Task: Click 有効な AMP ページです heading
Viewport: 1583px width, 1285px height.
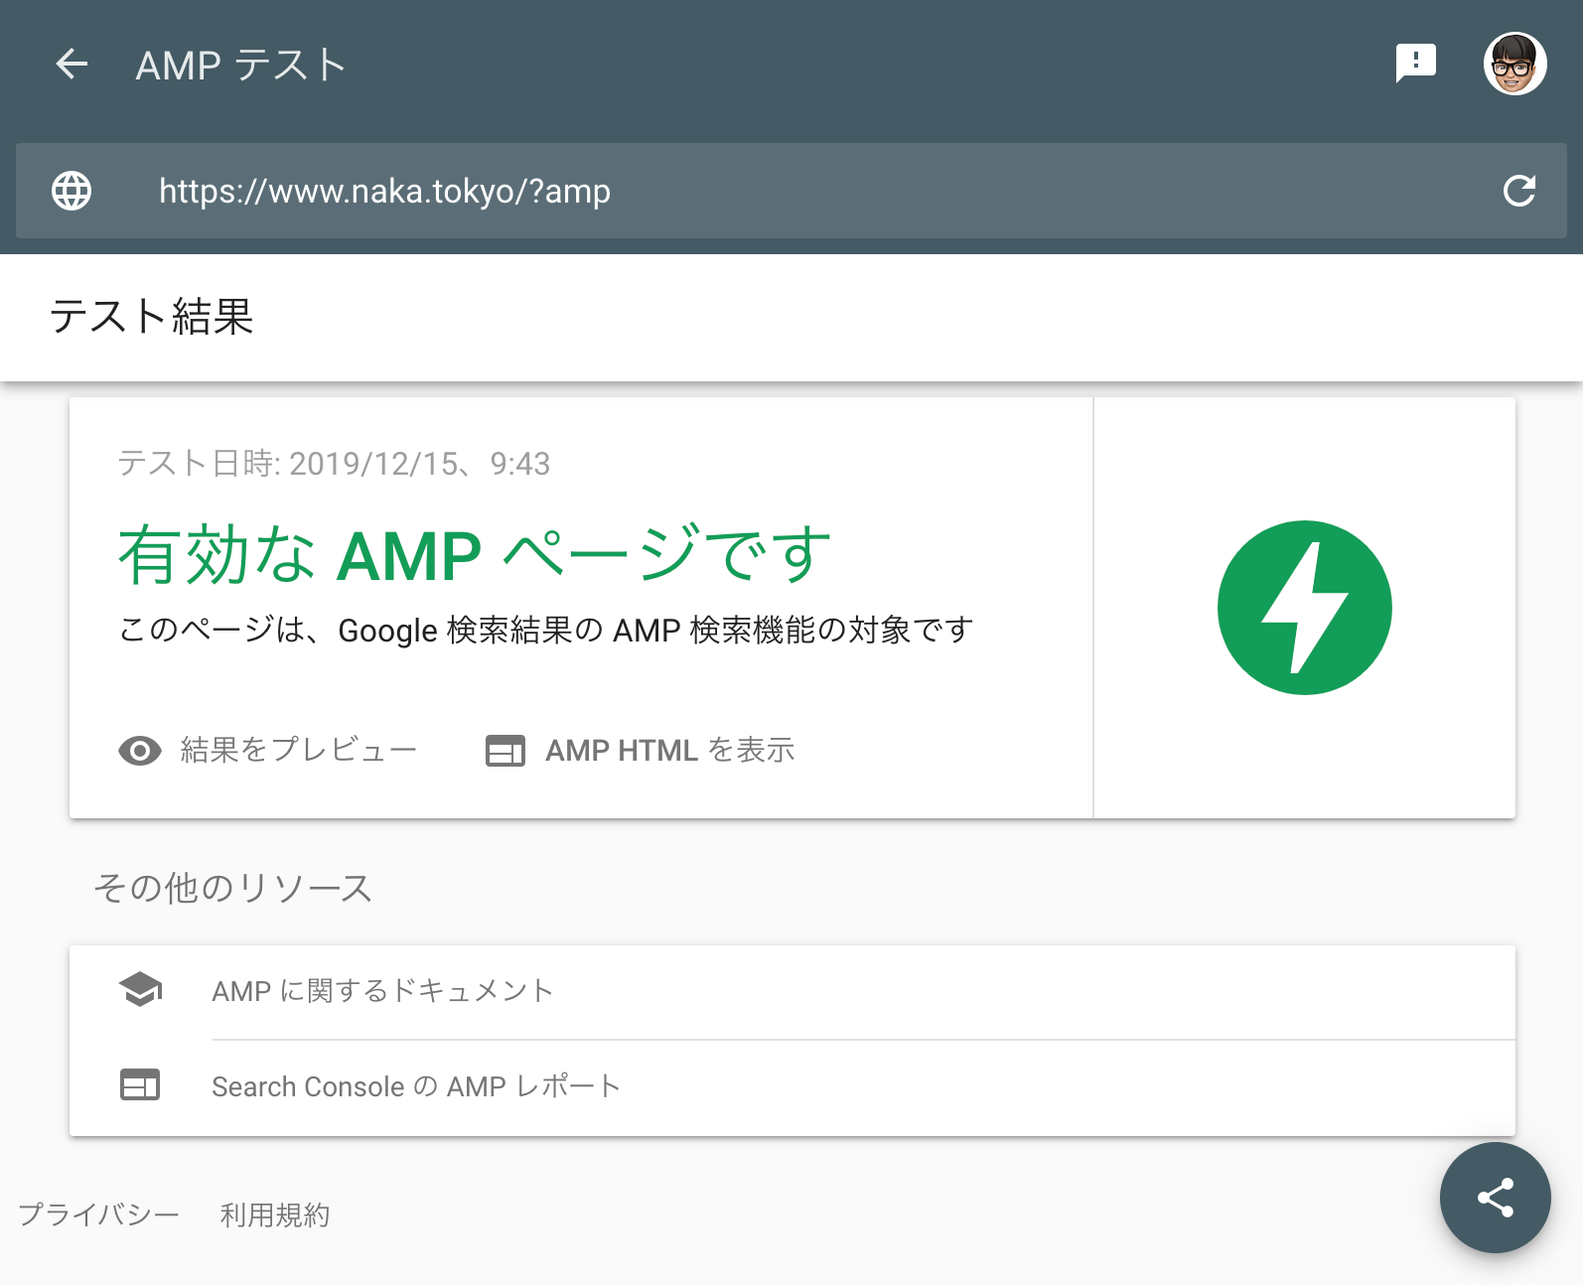Action: point(475,554)
